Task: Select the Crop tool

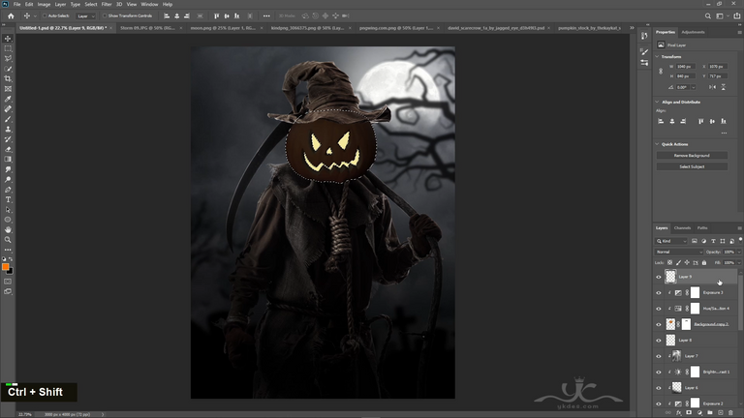Action: (8, 78)
